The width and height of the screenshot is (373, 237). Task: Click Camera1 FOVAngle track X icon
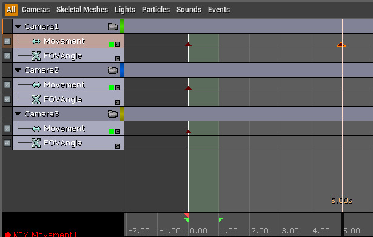click(x=36, y=56)
